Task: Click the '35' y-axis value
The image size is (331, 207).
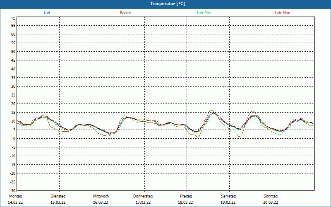Action: pyautogui.click(x=13, y=78)
